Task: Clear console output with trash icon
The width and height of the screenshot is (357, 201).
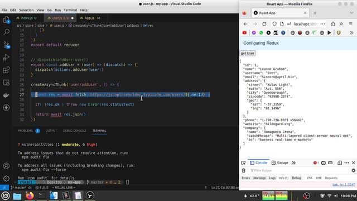Action: 243,170
